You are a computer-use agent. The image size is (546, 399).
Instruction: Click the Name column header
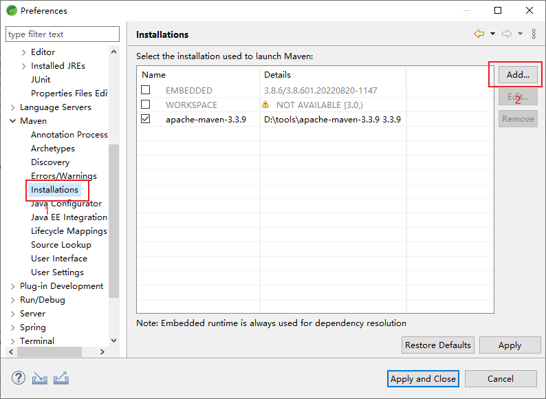click(198, 75)
